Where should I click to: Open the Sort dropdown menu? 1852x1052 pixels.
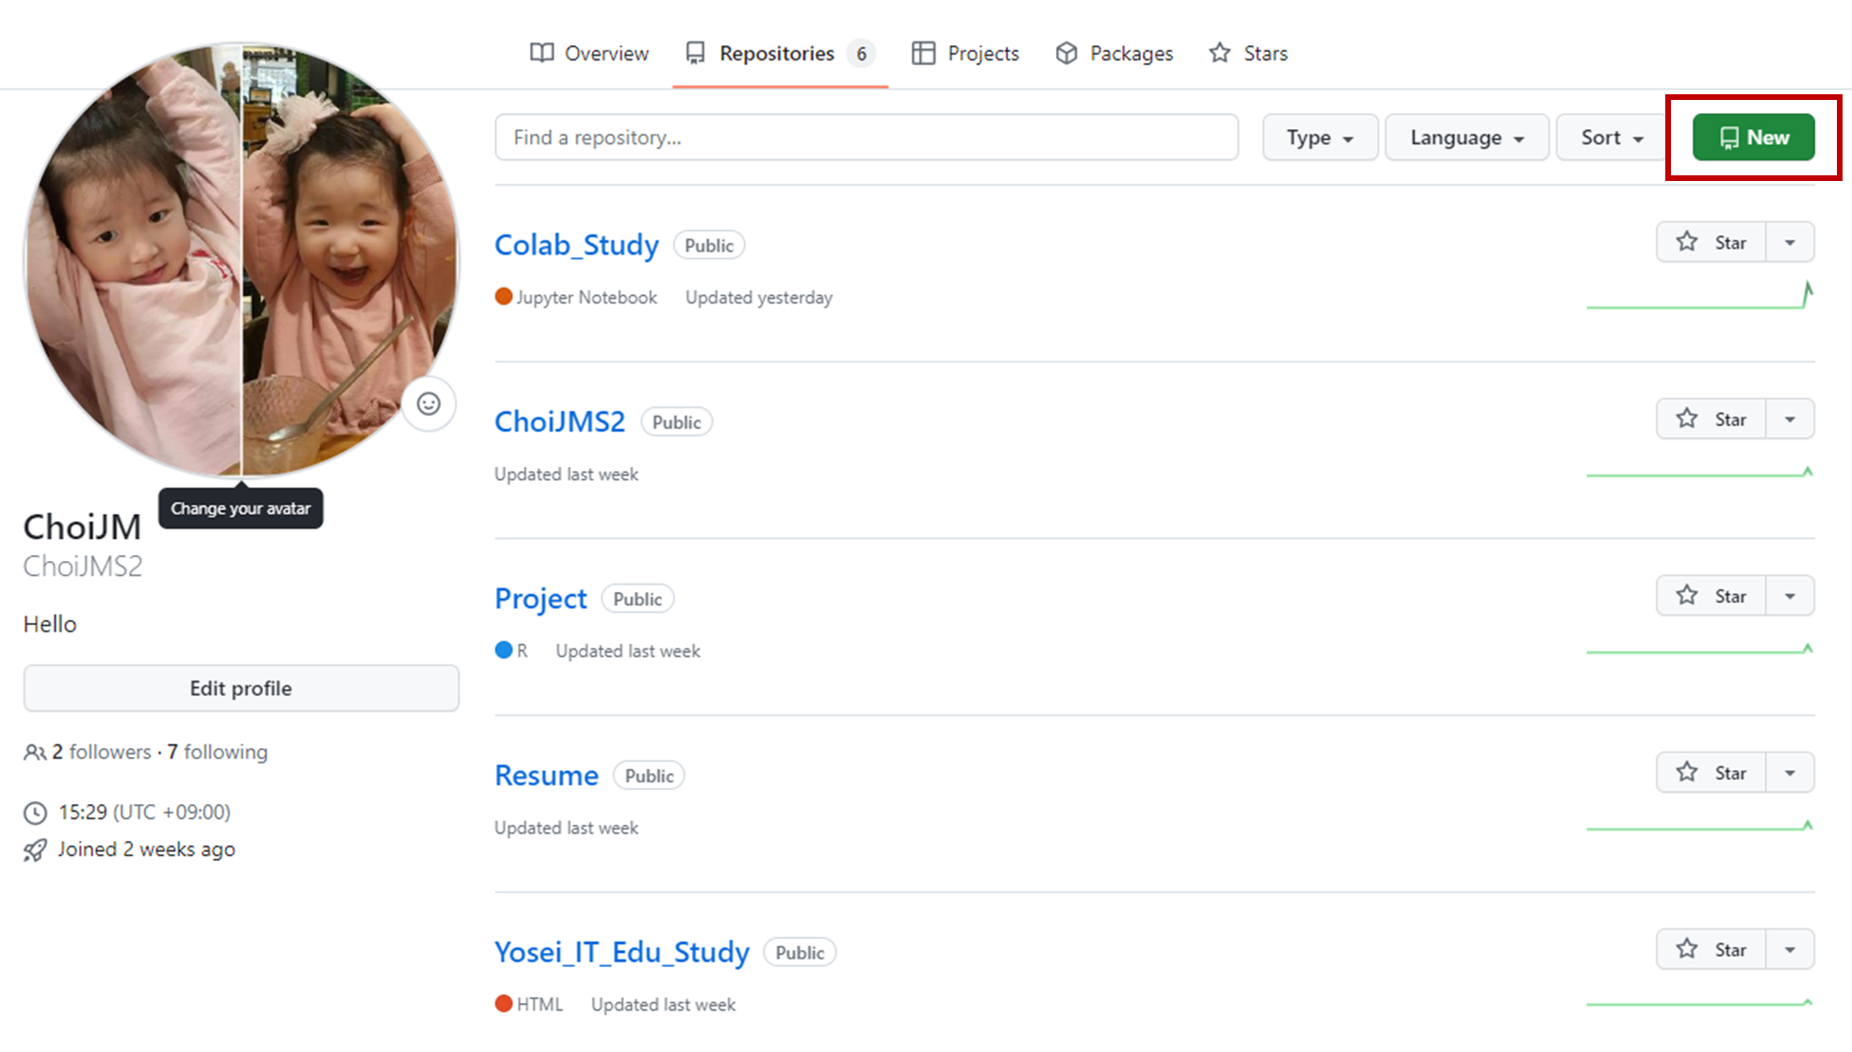click(x=1612, y=138)
